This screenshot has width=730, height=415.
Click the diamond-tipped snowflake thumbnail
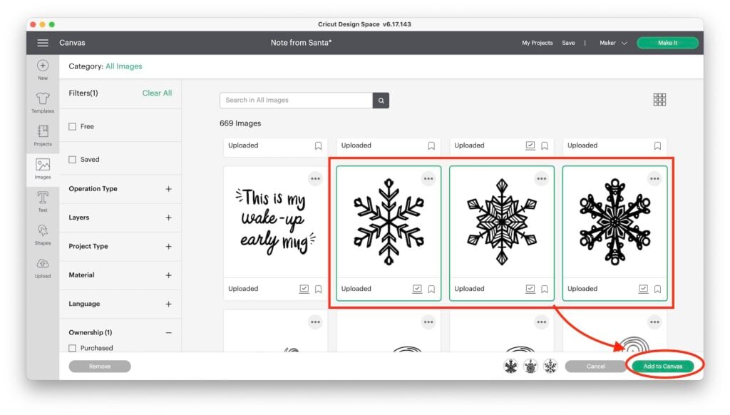pos(502,222)
